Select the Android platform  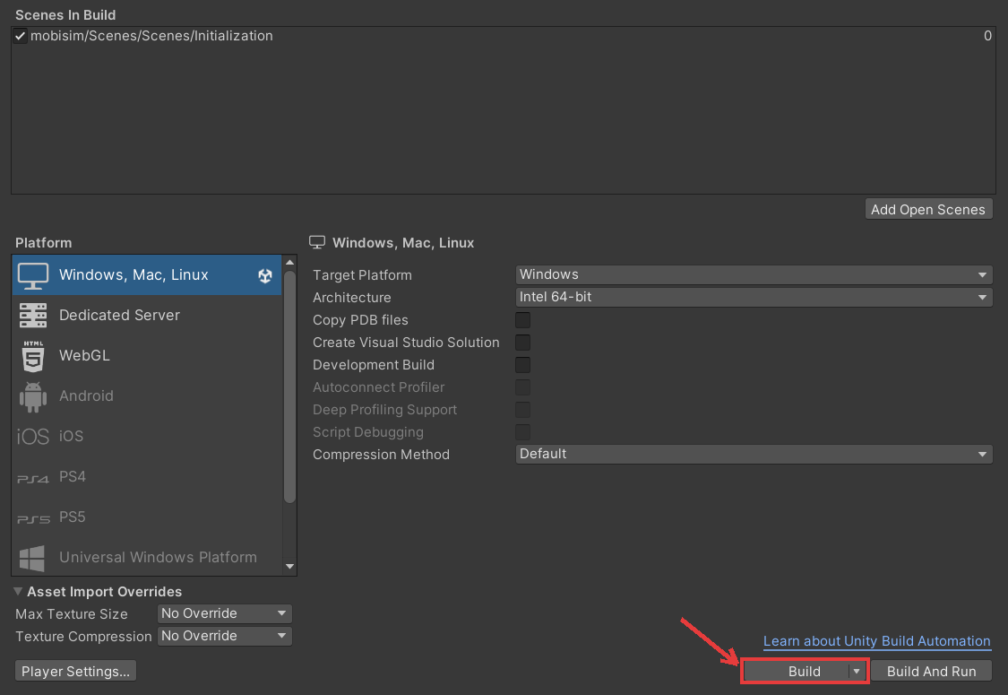tap(147, 396)
